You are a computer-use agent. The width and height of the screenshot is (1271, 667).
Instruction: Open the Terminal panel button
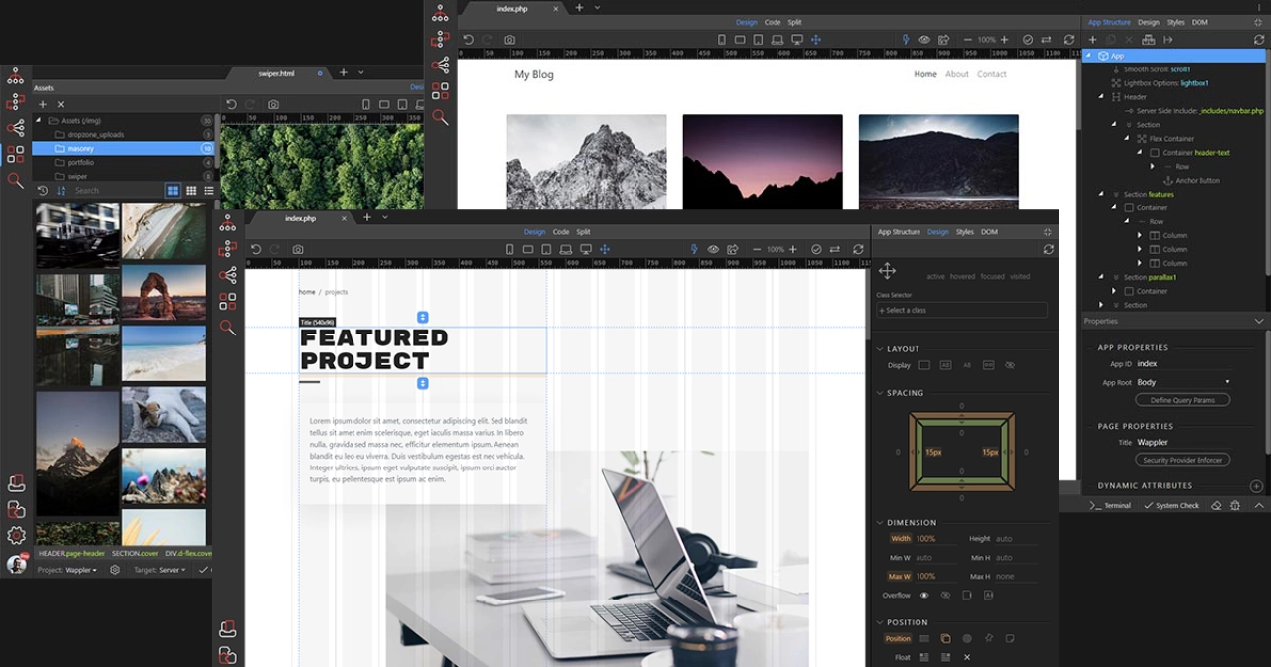(x=1110, y=505)
